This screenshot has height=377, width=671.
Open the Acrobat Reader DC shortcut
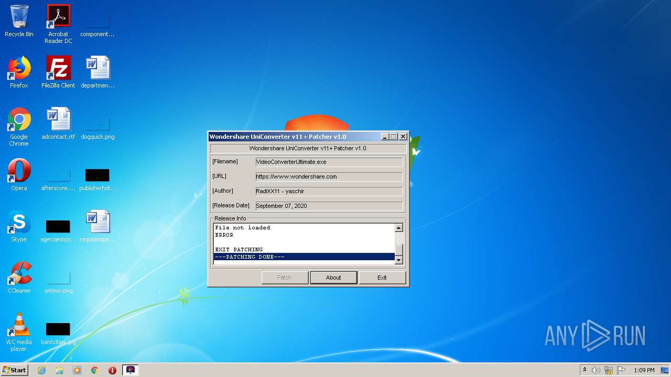(58, 24)
